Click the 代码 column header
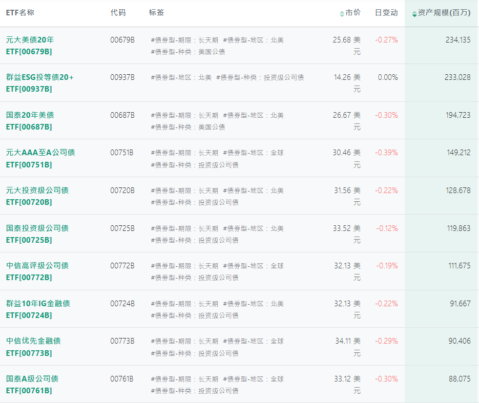The width and height of the screenshot is (479, 403). pyautogui.click(x=118, y=12)
